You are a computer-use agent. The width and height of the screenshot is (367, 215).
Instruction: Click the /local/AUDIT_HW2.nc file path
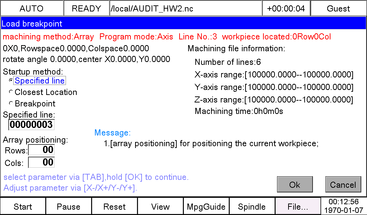(186, 9)
